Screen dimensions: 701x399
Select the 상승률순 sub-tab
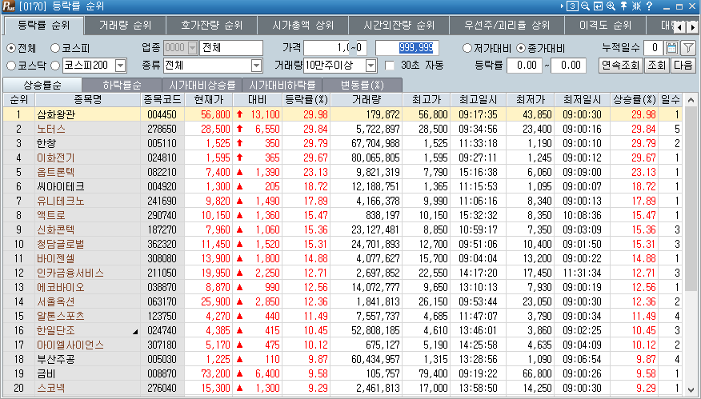pos(42,85)
